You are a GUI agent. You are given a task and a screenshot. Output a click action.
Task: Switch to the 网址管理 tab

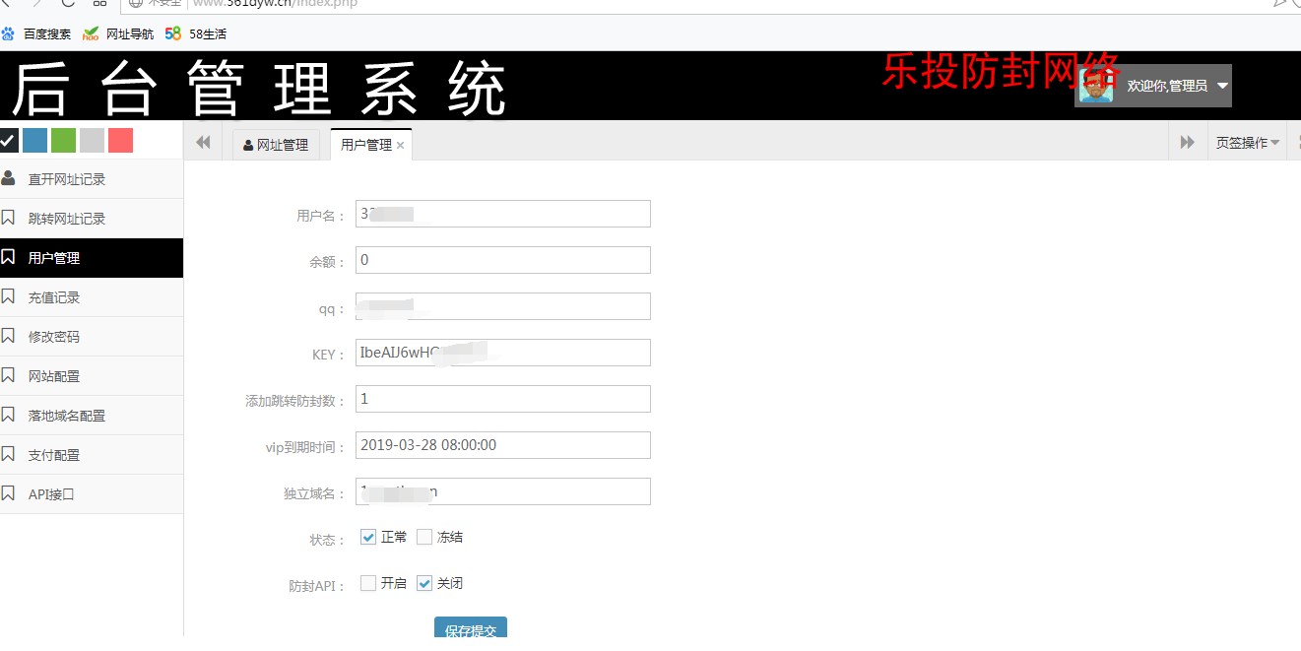point(277,145)
